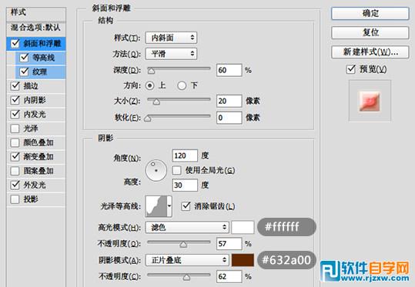
Task: Click the white highlight color swatch
Action: tap(243, 227)
